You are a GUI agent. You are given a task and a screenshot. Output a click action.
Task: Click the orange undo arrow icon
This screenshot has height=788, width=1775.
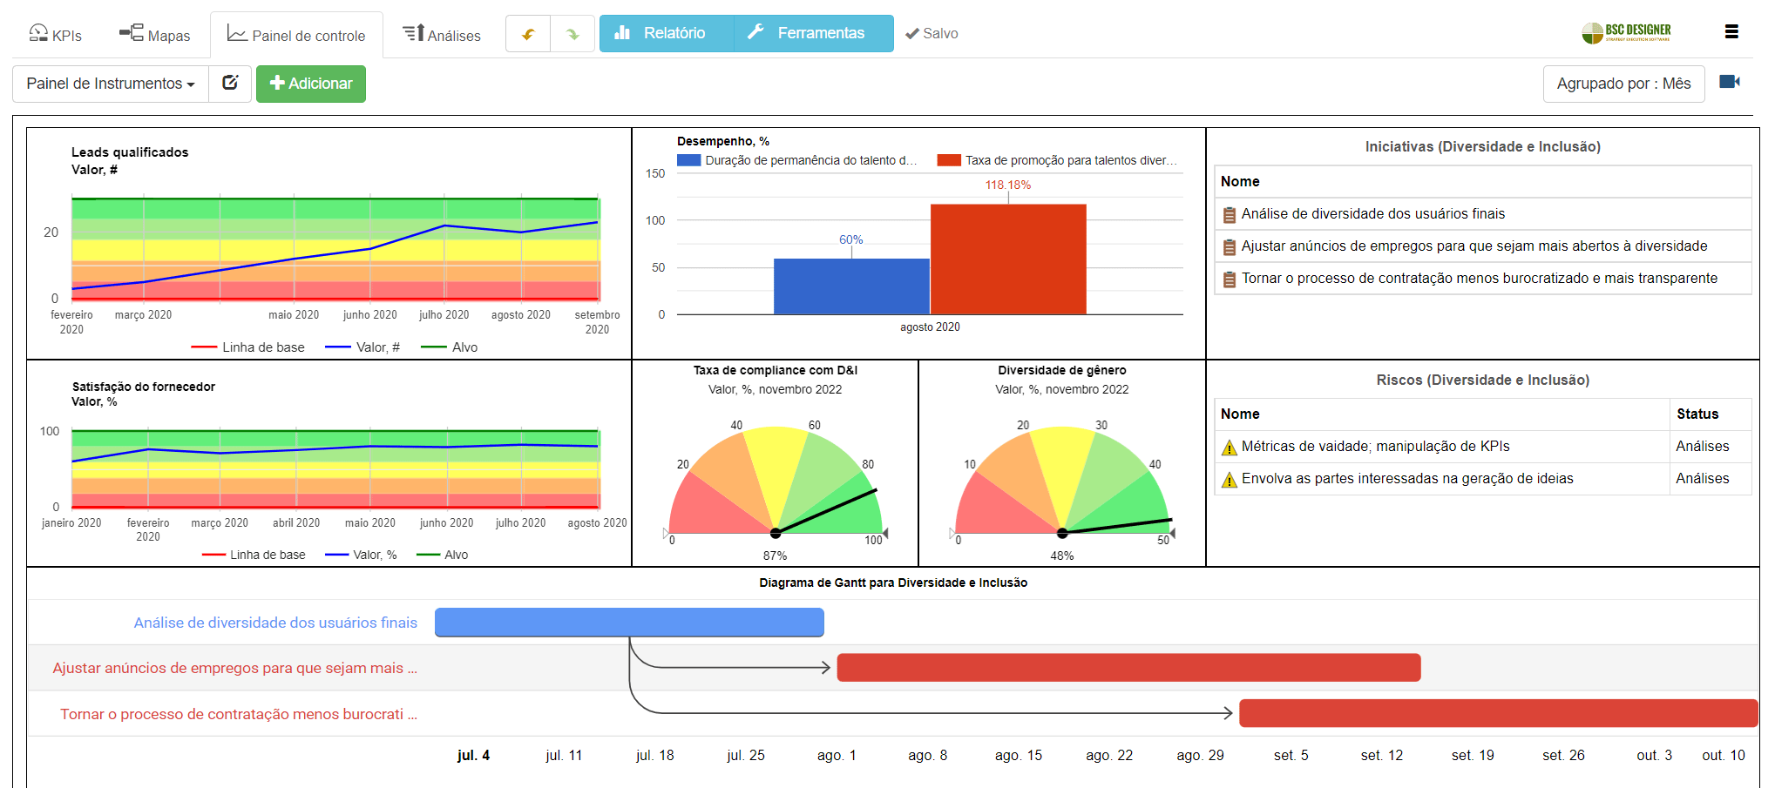(x=527, y=33)
